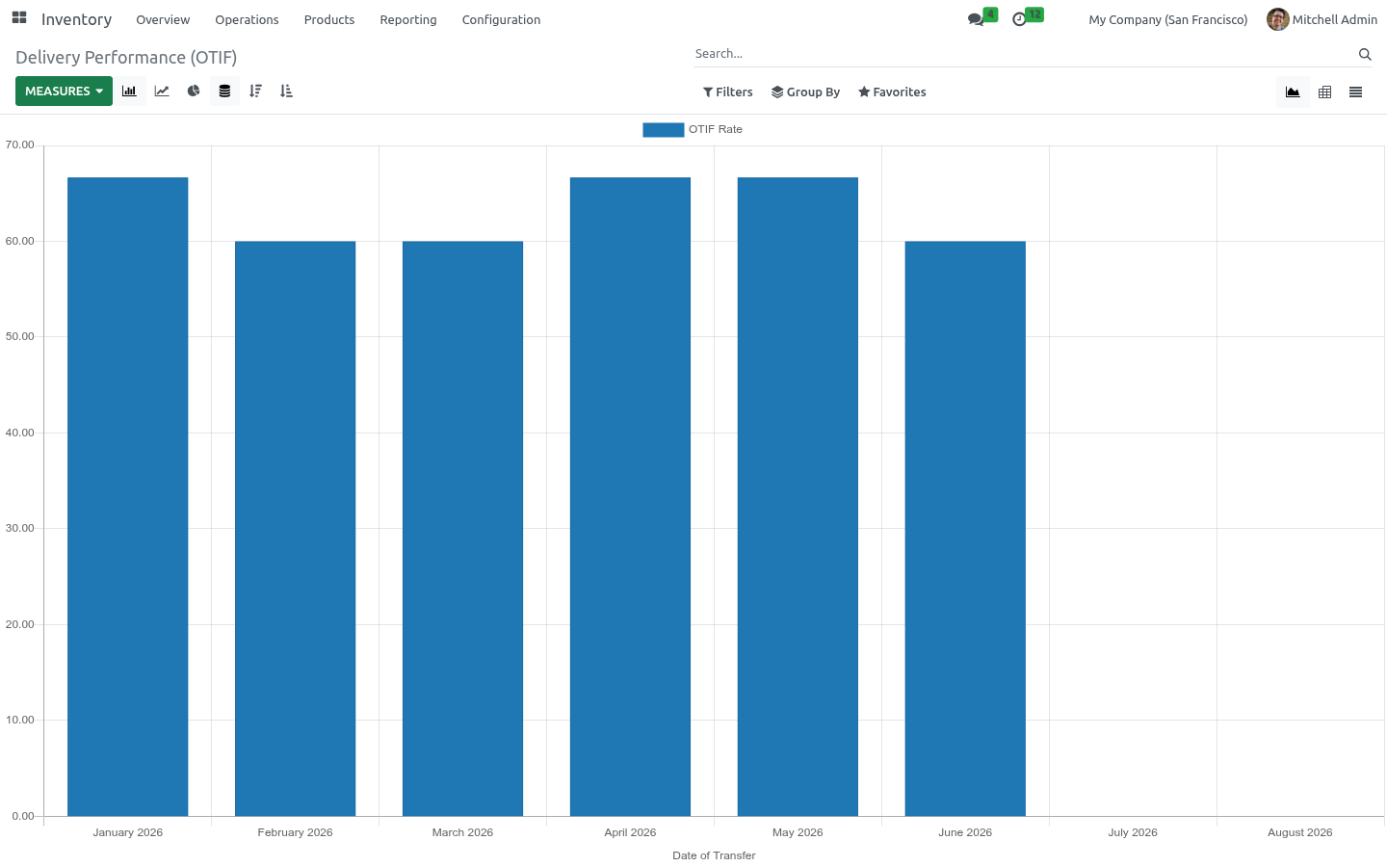Click Mitchell Admin avatar picture
This screenshot has width=1387, height=867.
(x=1278, y=19)
